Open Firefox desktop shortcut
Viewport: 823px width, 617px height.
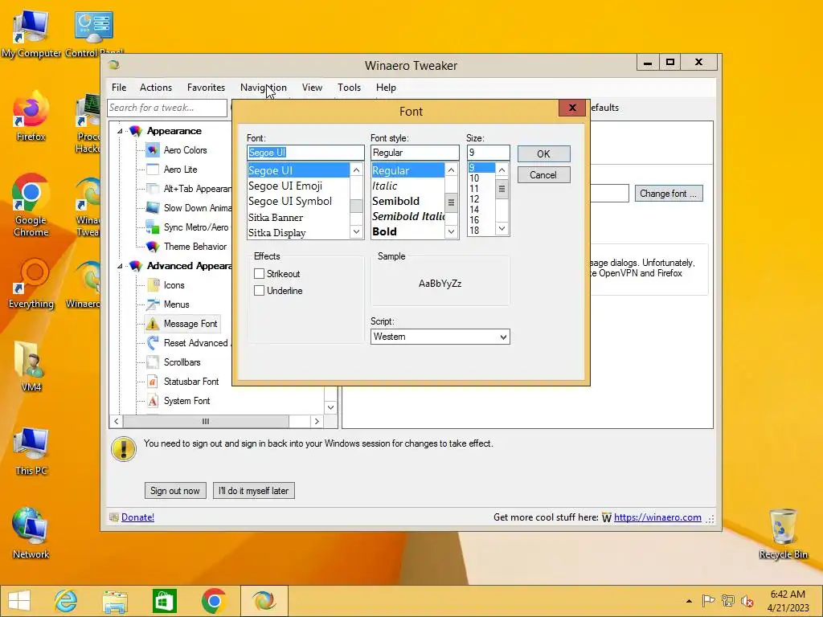point(31,117)
